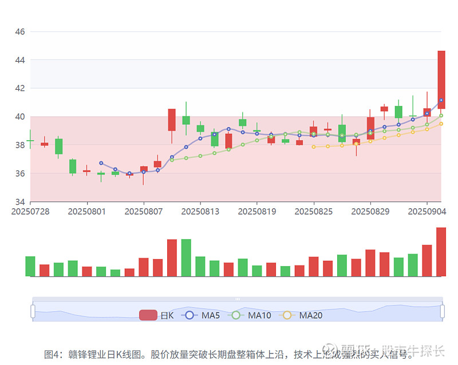458x365 pixels.
Task: Click the y-axis price label 42
Action: [20, 88]
